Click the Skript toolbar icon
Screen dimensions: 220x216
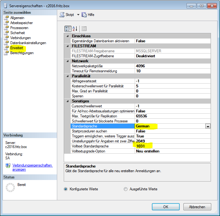pyautogui.click(x=62, y=15)
